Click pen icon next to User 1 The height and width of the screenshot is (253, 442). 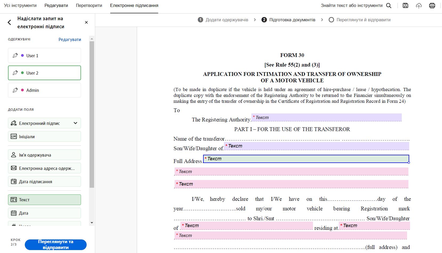click(x=15, y=55)
